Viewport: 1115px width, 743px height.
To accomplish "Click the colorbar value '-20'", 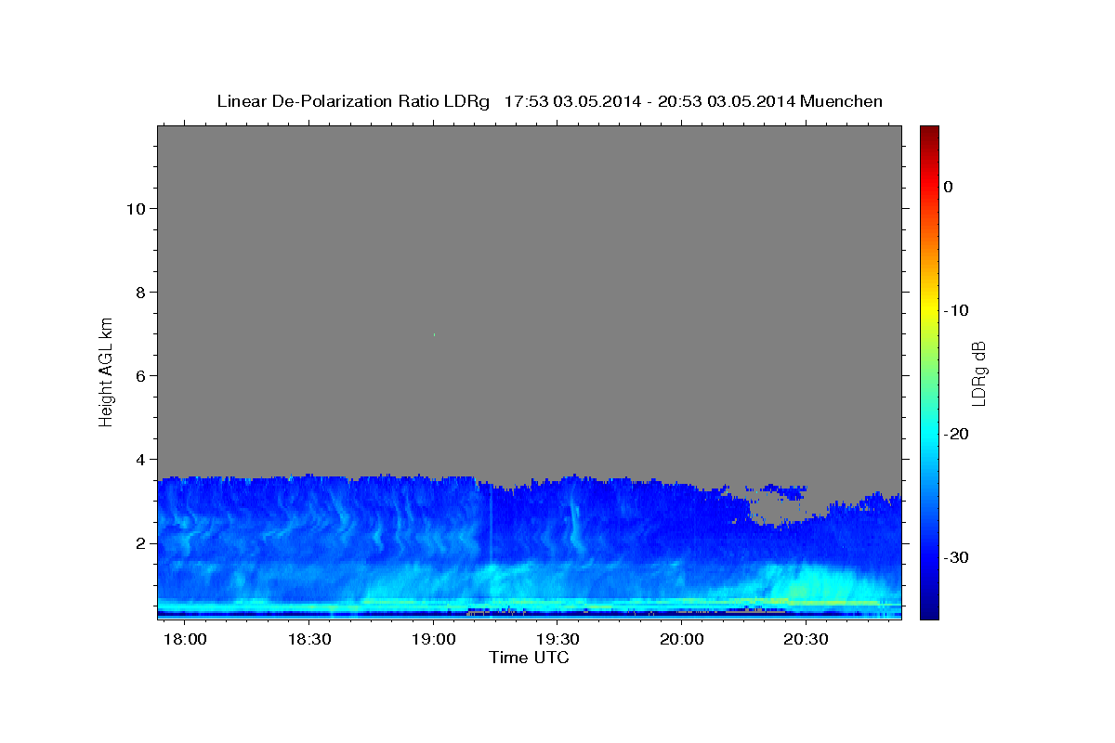I will point(956,434).
